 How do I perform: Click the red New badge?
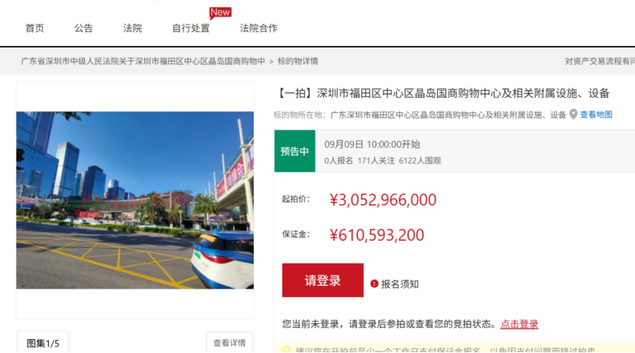(220, 12)
